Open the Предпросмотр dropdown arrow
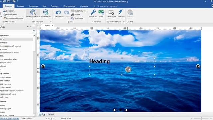213x120 pixels. (x=33, y=19)
